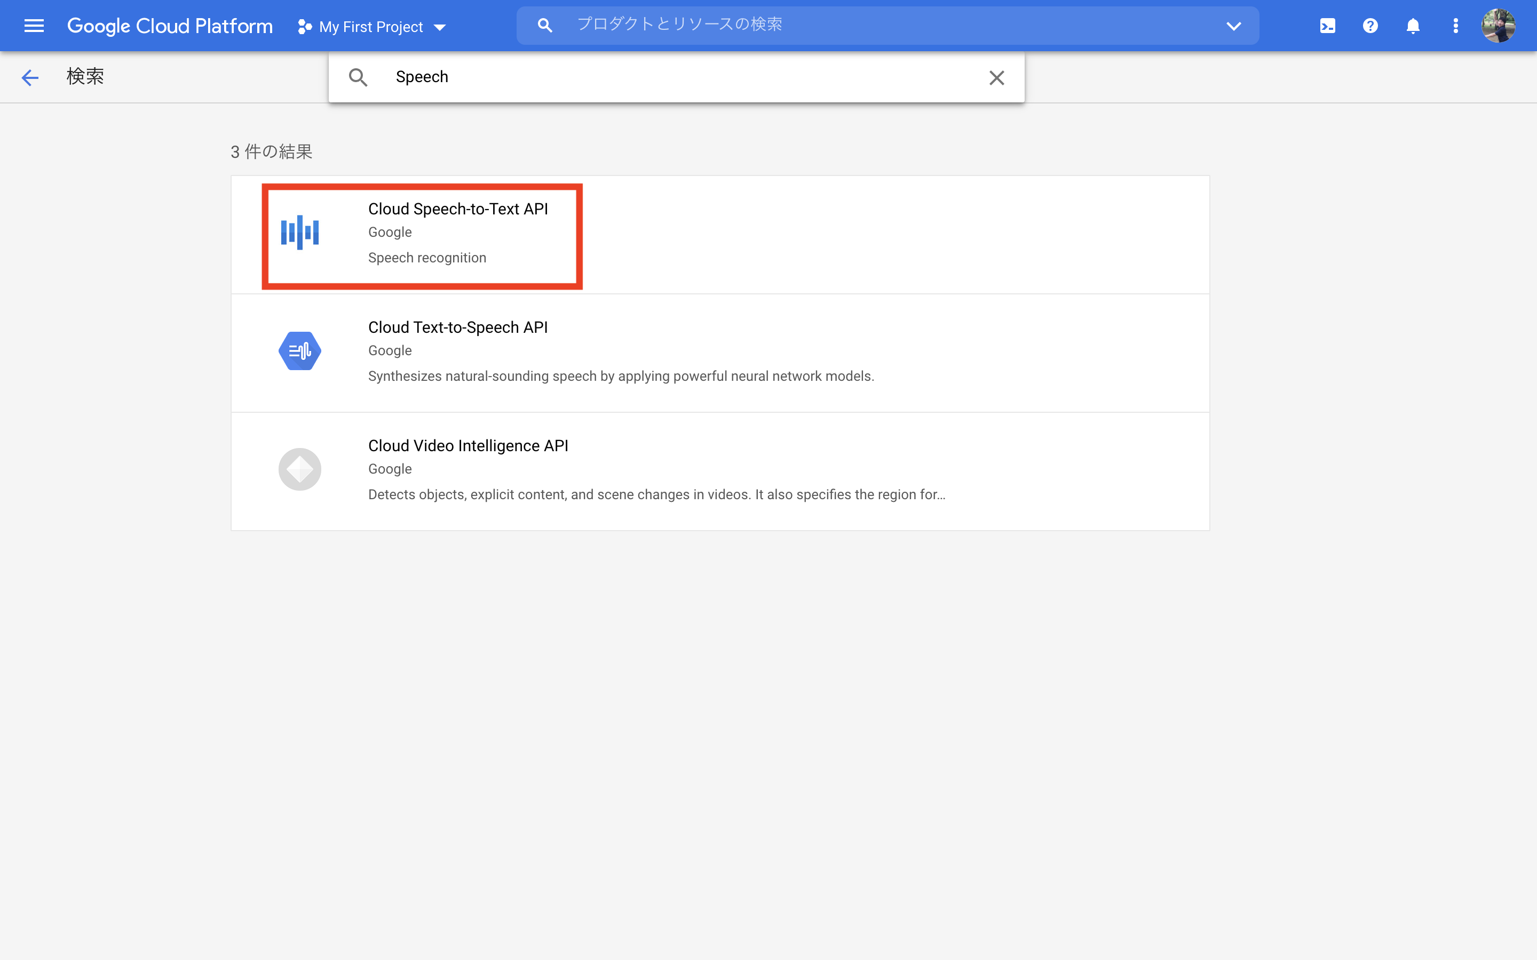Click the user profile avatar

[1498, 26]
